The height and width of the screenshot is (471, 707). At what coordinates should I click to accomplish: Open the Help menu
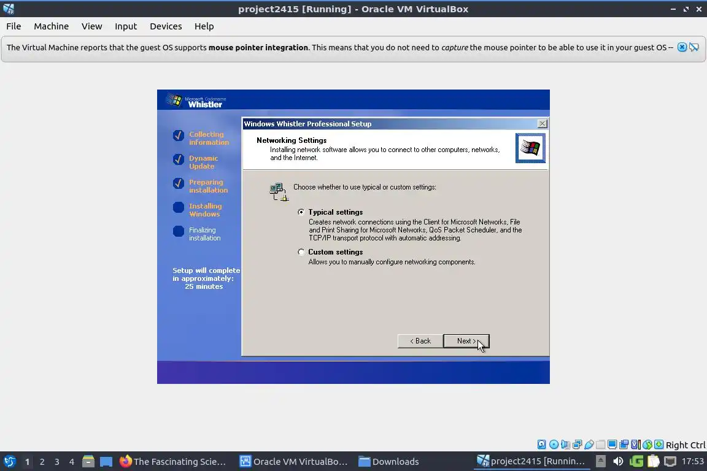point(204,26)
